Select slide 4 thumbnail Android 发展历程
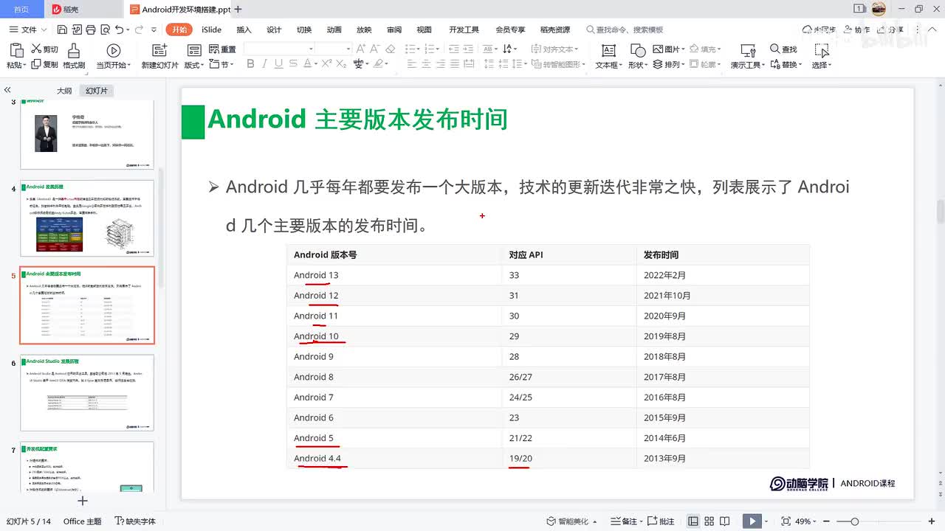The image size is (945, 531). (87, 218)
